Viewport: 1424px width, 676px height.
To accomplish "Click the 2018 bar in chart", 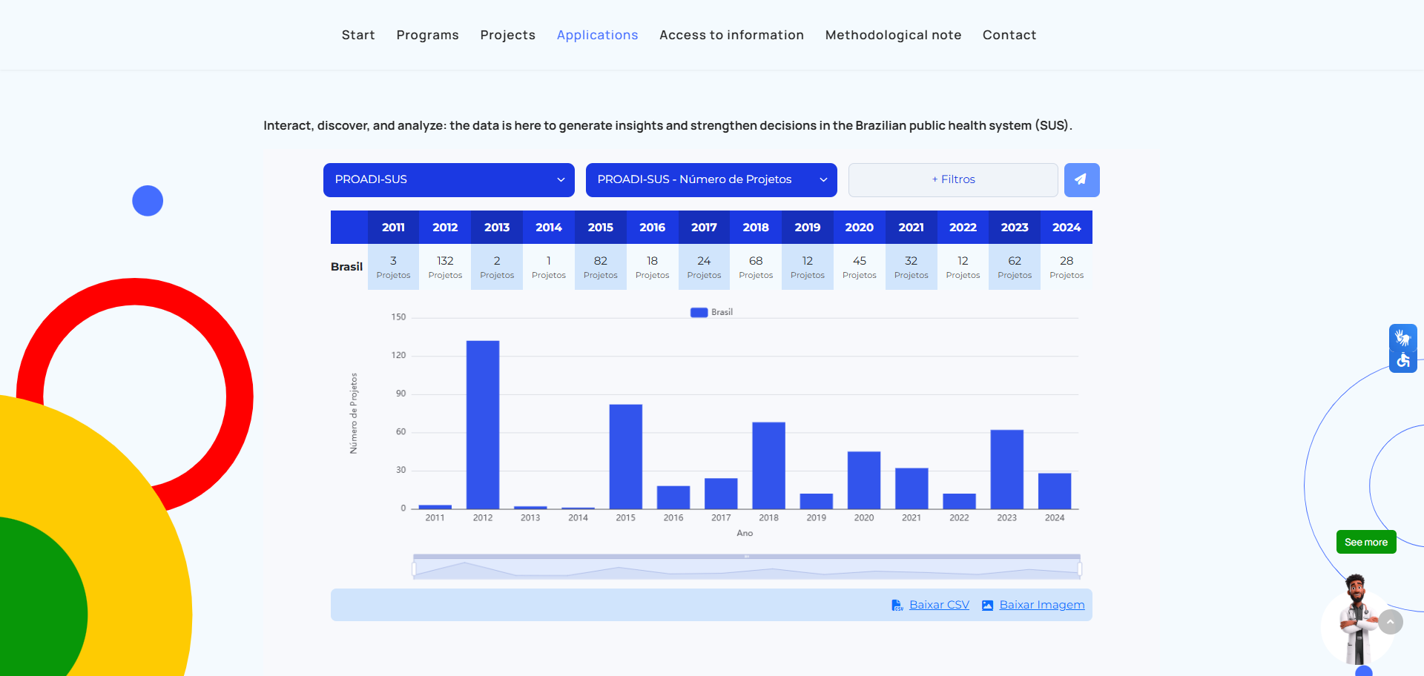I will click(x=768, y=465).
